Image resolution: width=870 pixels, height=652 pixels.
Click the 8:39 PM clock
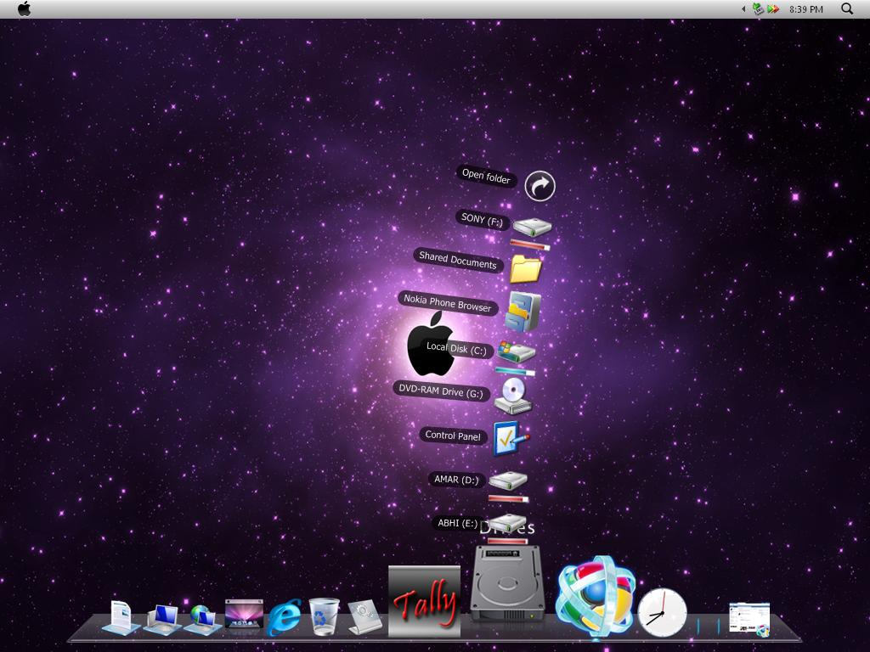coord(806,9)
